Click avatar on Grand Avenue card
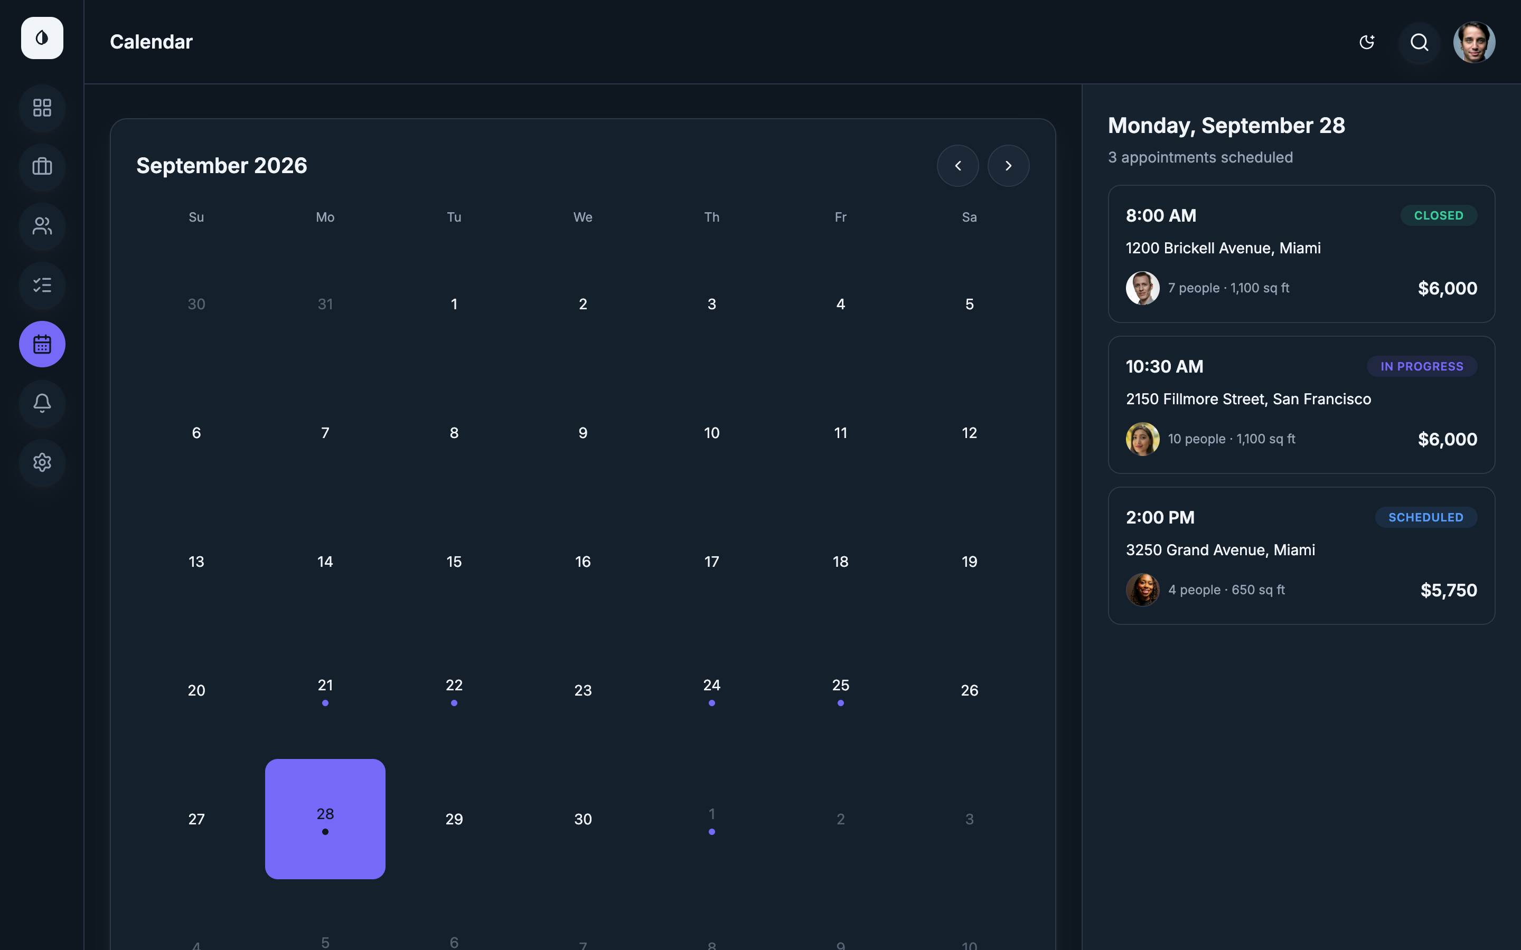The image size is (1521, 950). tap(1143, 590)
